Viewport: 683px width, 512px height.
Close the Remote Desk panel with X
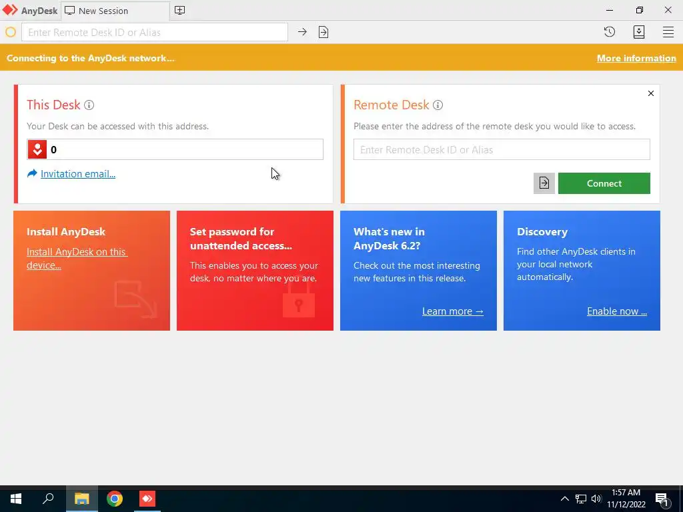651,93
